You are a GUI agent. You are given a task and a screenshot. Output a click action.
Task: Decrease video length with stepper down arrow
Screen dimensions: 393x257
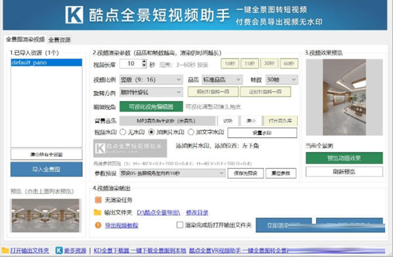[144, 66]
